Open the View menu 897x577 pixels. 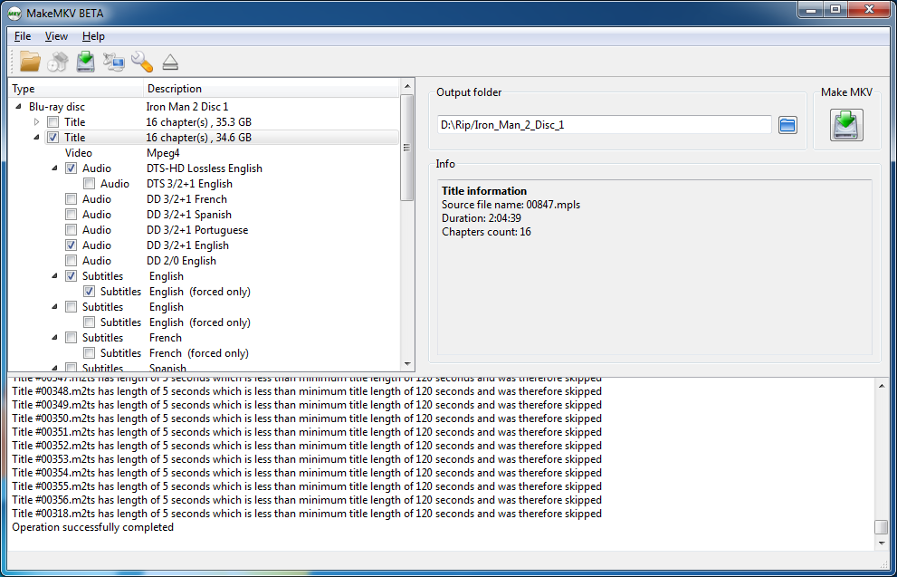tap(56, 36)
